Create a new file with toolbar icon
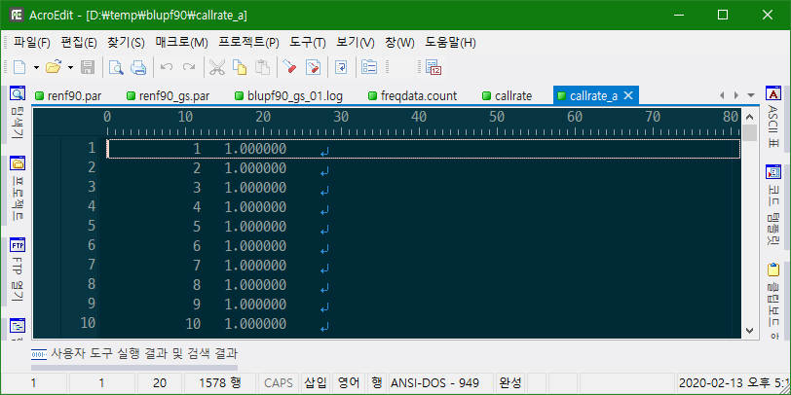Screen dimensions: 791x395 (19, 67)
